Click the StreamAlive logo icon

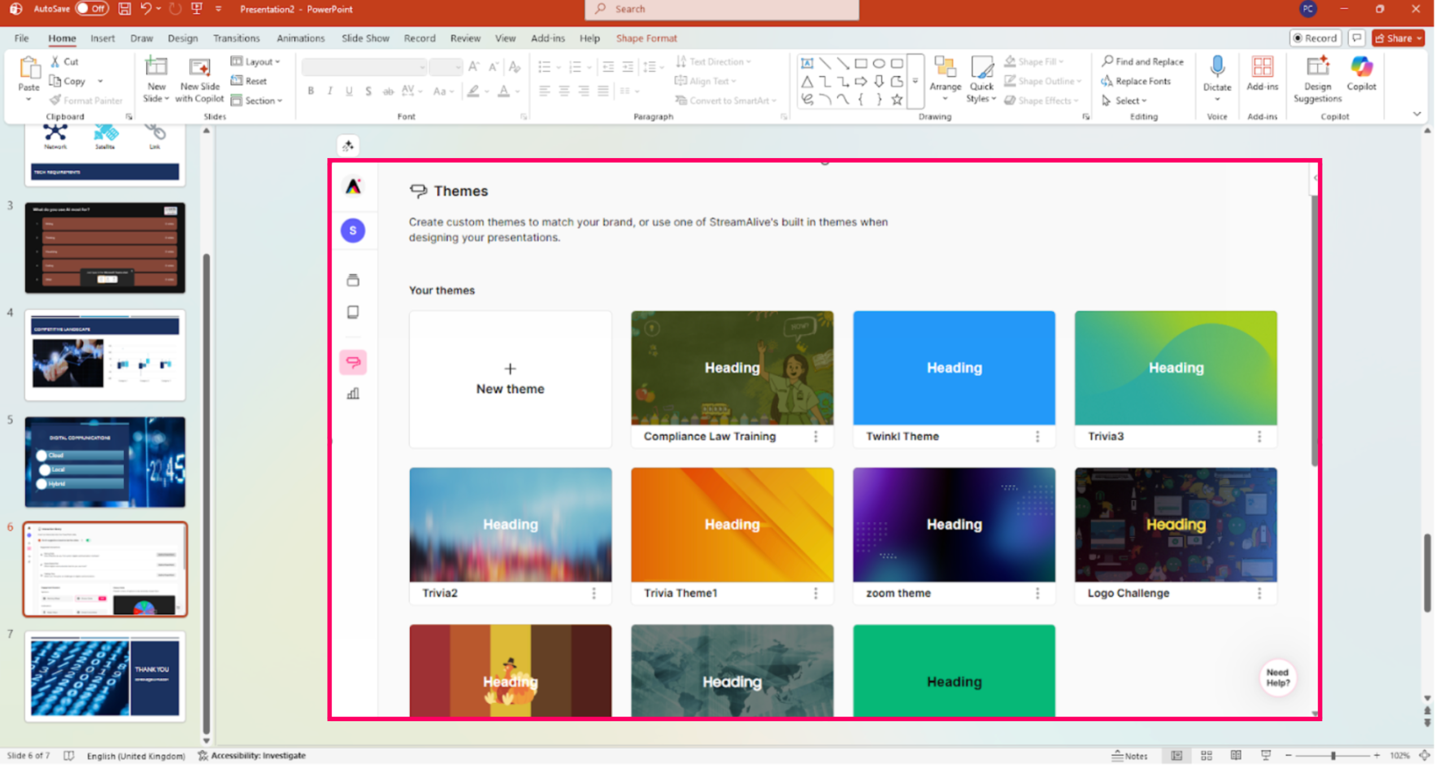[353, 187]
